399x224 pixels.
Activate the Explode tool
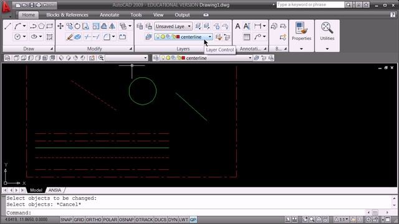[77, 37]
